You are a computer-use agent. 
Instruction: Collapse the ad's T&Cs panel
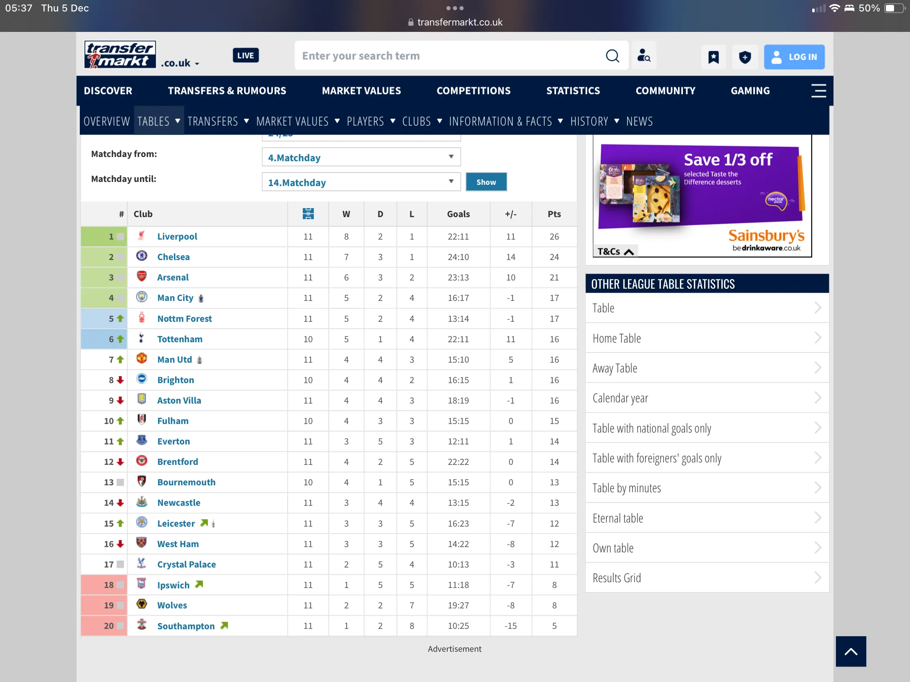[x=615, y=251]
